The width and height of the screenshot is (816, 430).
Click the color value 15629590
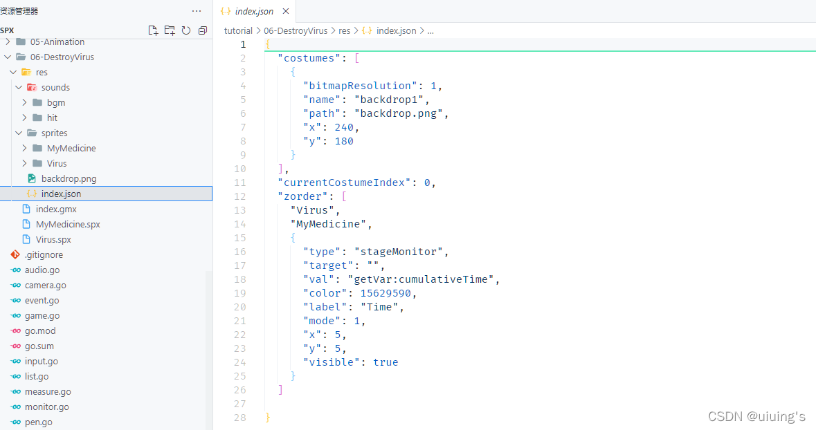tap(385, 293)
